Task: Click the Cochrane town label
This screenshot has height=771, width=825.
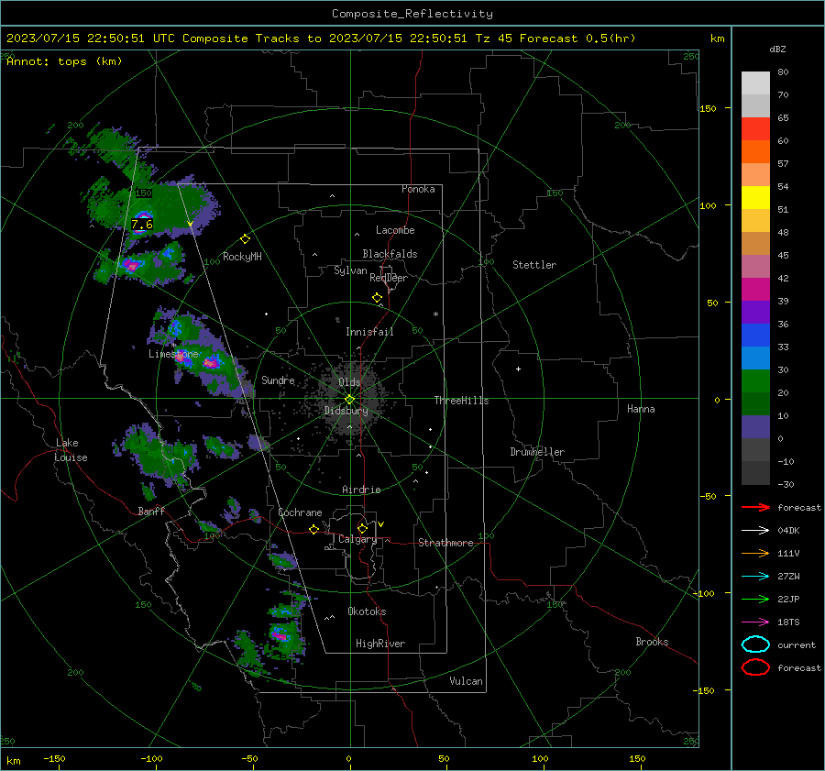Action: tap(300, 512)
